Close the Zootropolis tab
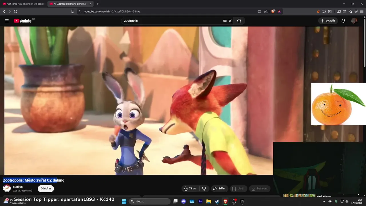Screen dimensions: 366x206 pos(90,4)
